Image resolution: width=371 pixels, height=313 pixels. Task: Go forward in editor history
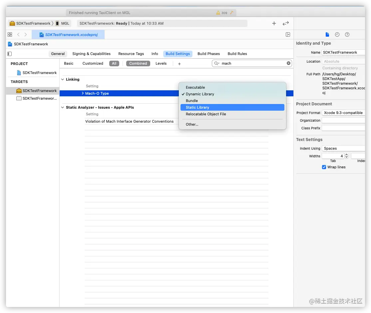[x=26, y=35]
